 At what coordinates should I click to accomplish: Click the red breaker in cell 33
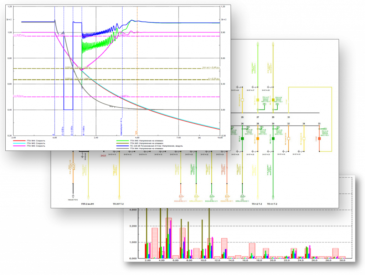click(x=319, y=138)
